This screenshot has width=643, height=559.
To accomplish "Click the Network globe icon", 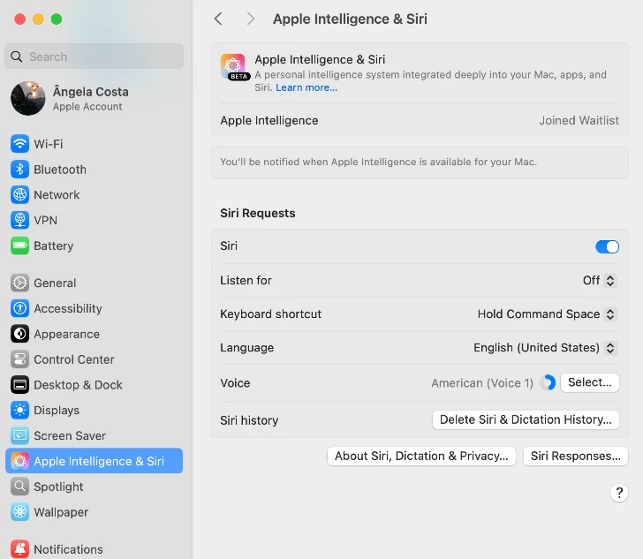I will coord(19,195).
